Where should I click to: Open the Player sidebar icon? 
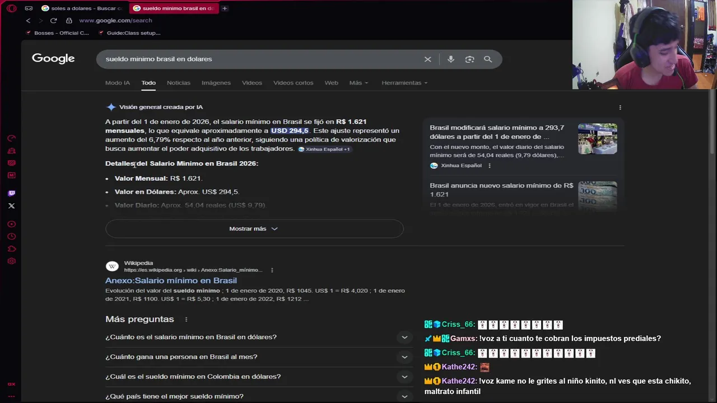pos(11,224)
